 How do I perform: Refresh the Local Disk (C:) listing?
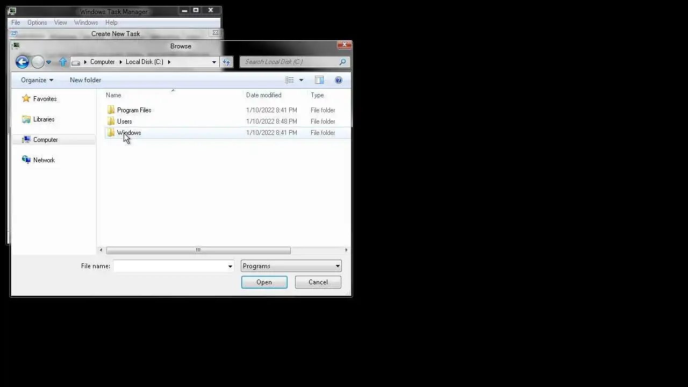point(226,62)
